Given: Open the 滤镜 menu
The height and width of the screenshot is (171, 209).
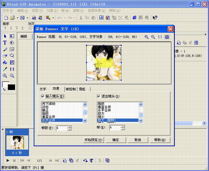Looking at the screenshot, I should 78,11.
